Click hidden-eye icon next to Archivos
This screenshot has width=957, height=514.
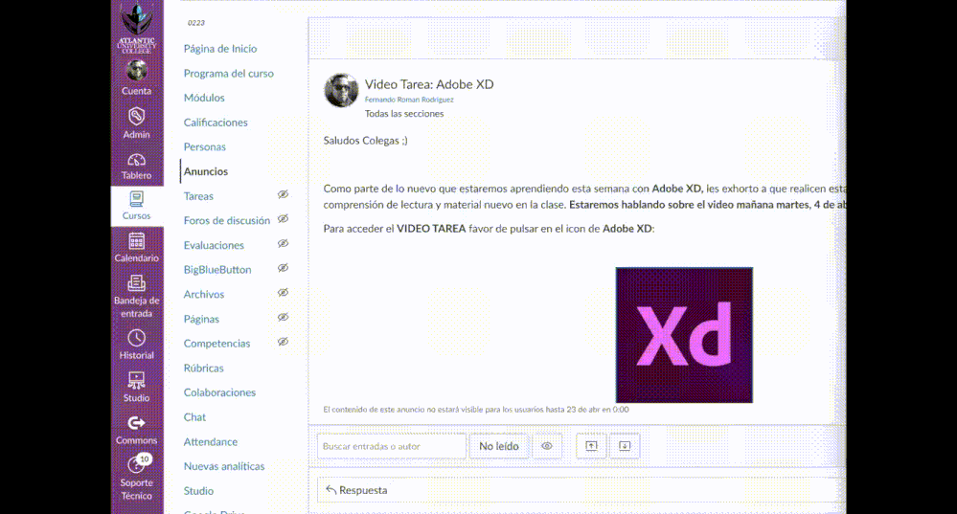pos(284,293)
